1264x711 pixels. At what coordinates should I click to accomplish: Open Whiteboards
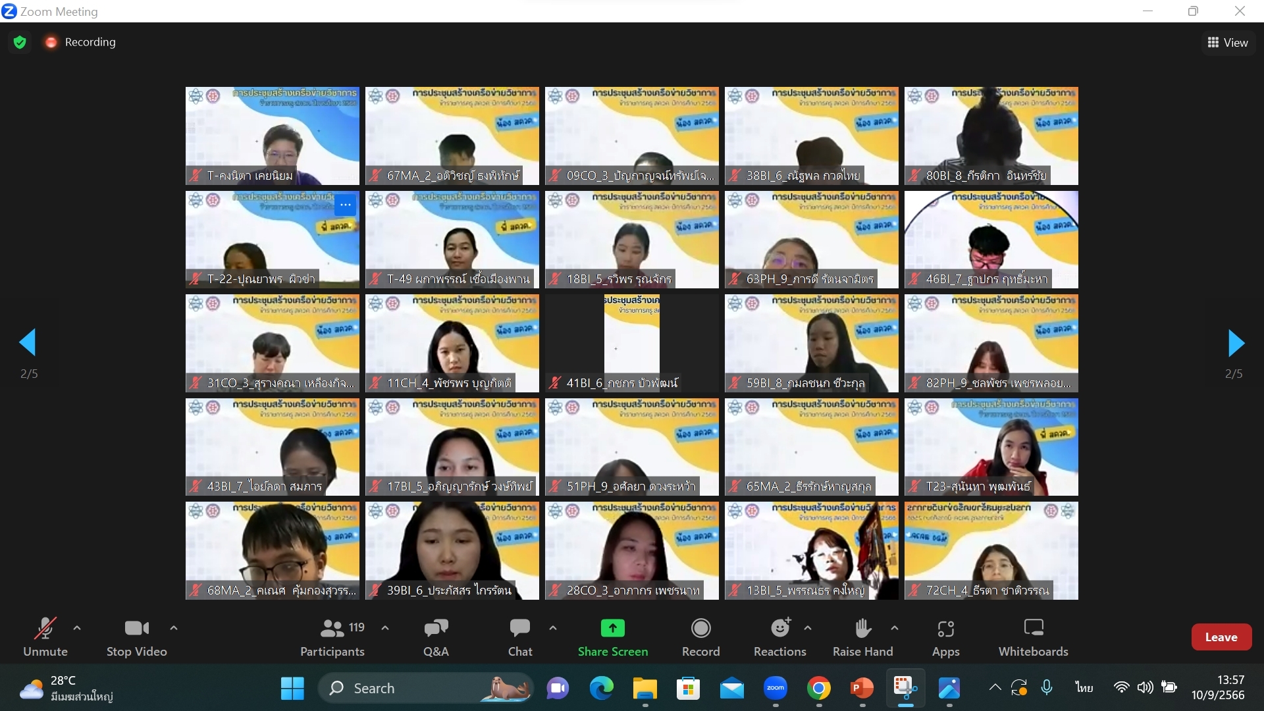(x=1034, y=637)
